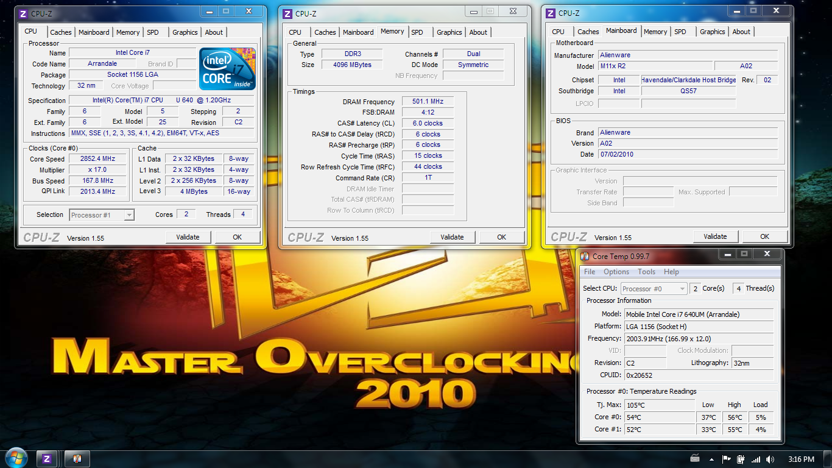Screen dimensions: 832x468
Task: Click Instructions field listing MMX, SSE
Action: click(x=161, y=133)
